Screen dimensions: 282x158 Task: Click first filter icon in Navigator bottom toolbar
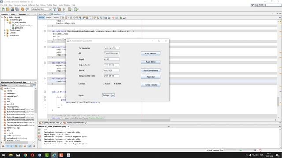tap(3, 146)
